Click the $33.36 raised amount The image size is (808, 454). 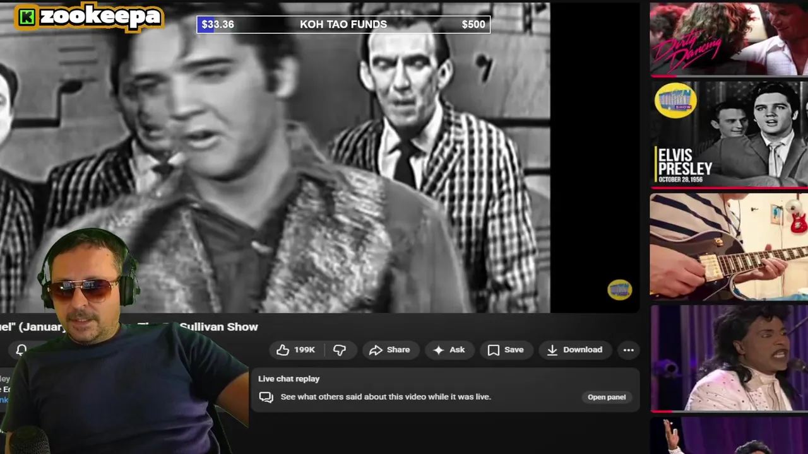coord(218,25)
